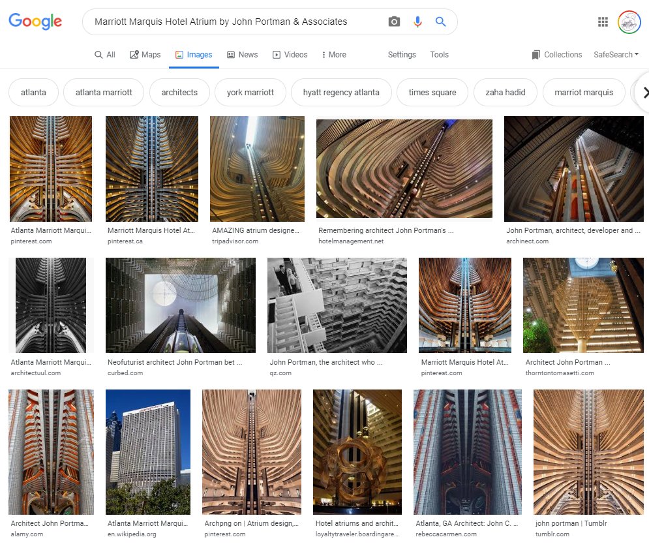Click 'Atlanta, GA Architect: John C.' caption
The height and width of the screenshot is (550, 649).
[466, 523]
